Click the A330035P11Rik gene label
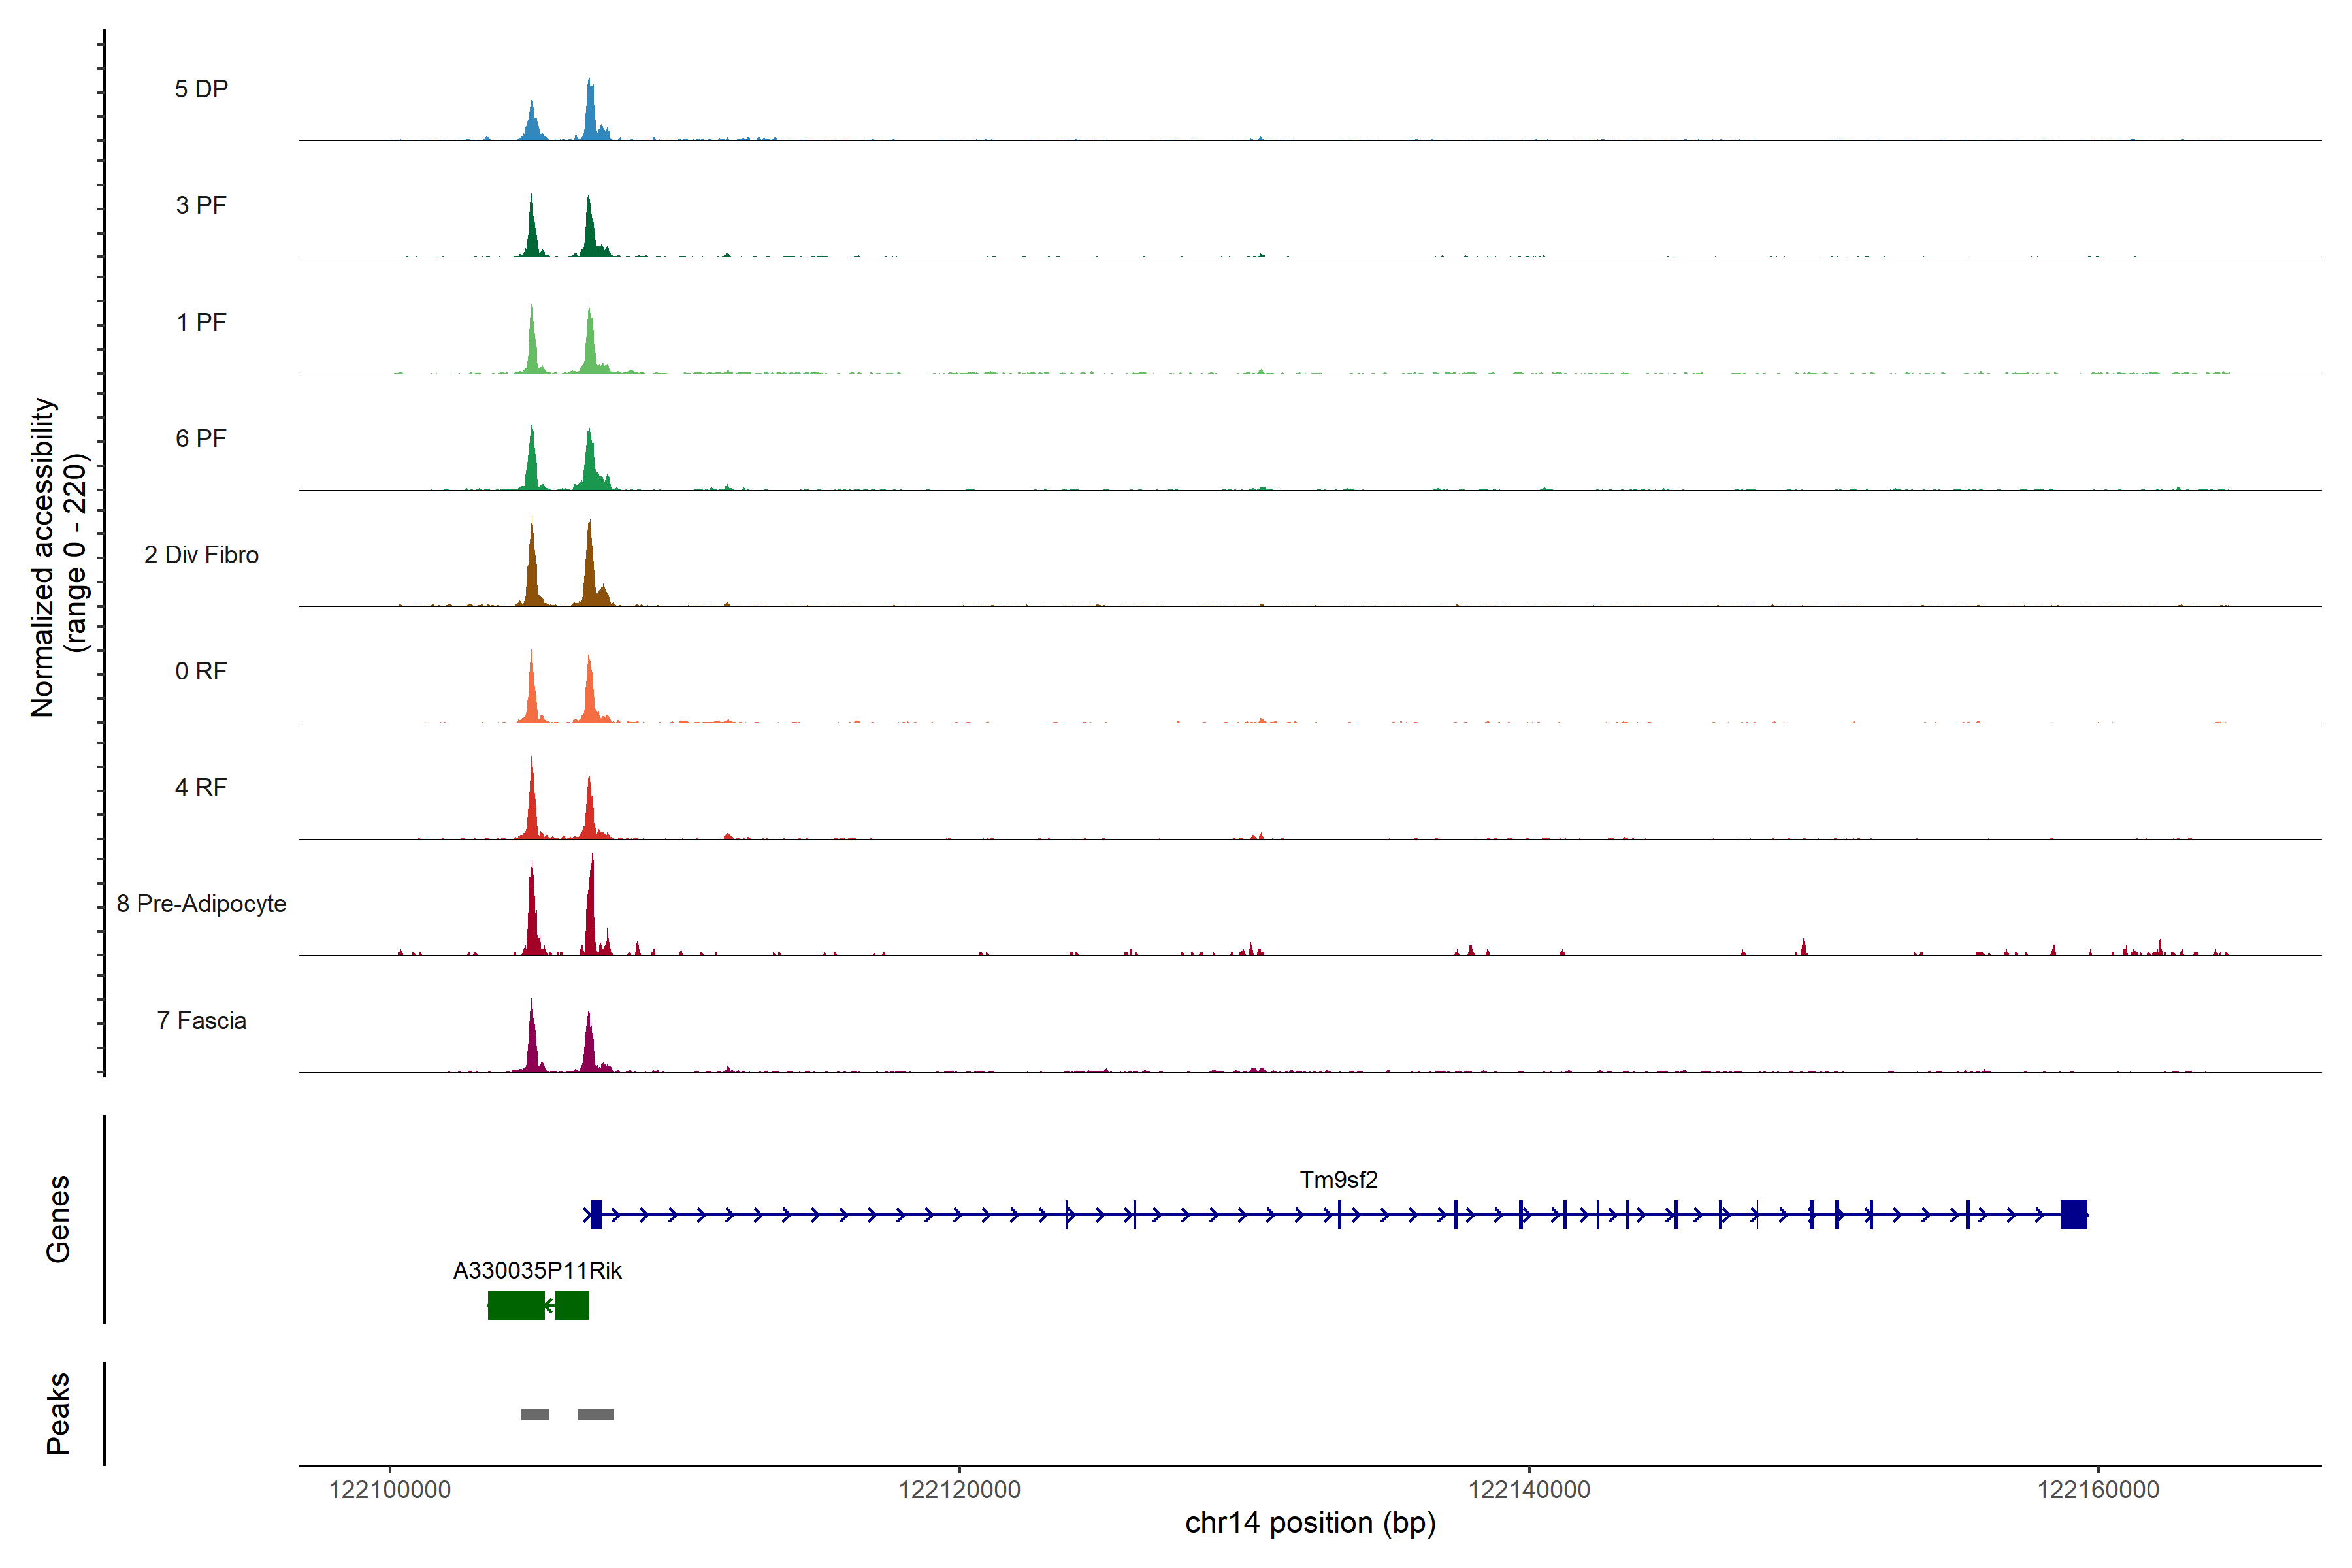 (x=537, y=1271)
